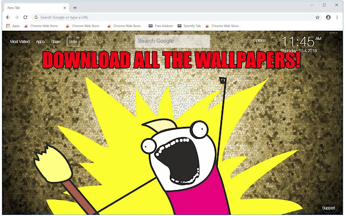This screenshot has height=216, width=345.
Task: Click the date 'Thursday 10.4.2018'
Action: click(x=299, y=51)
